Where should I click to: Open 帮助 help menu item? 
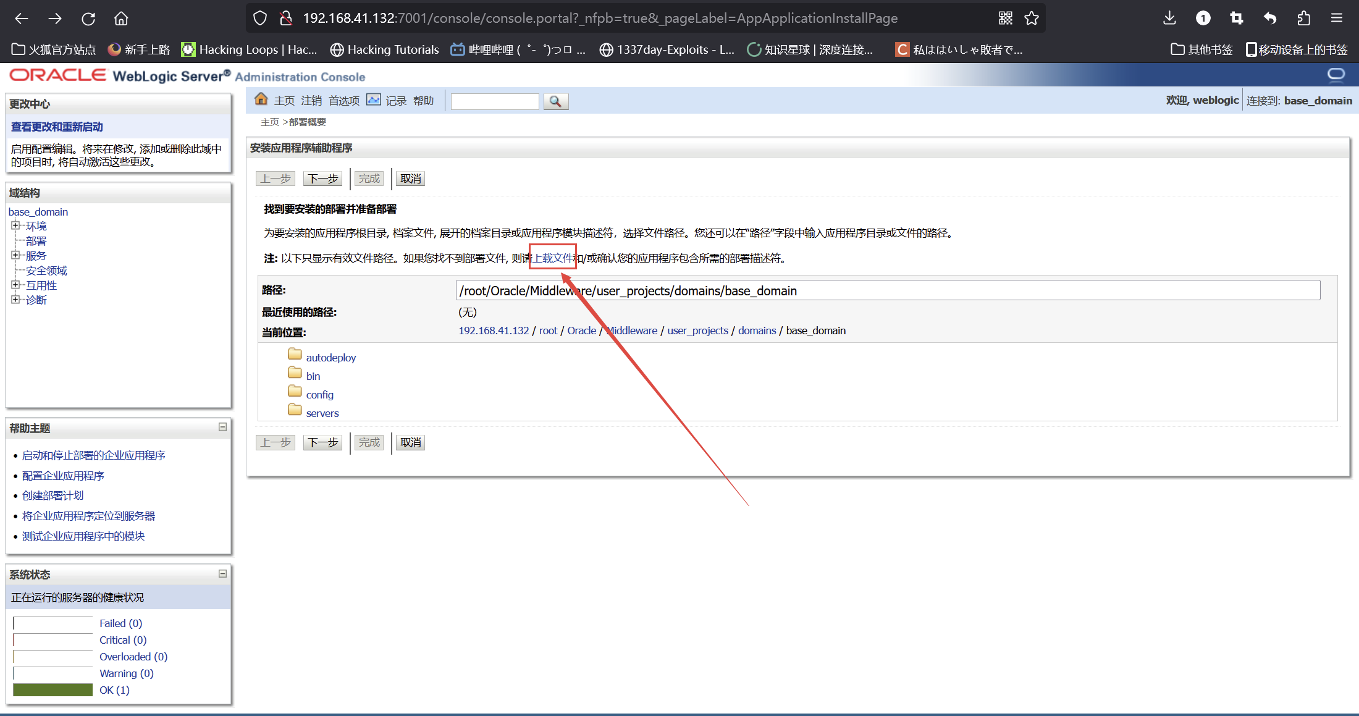[x=424, y=101]
